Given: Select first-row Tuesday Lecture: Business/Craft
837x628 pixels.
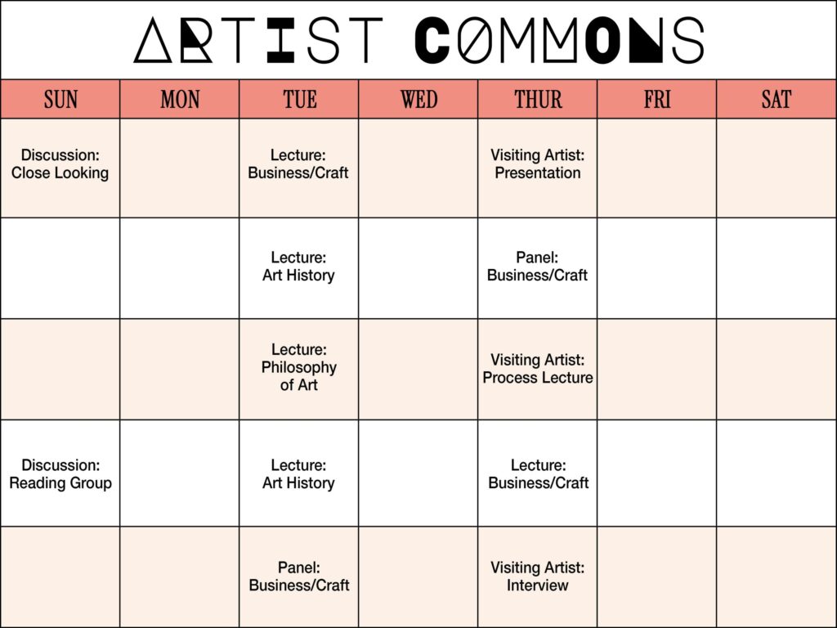Looking at the screenshot, I should click(x=298, y=164).
